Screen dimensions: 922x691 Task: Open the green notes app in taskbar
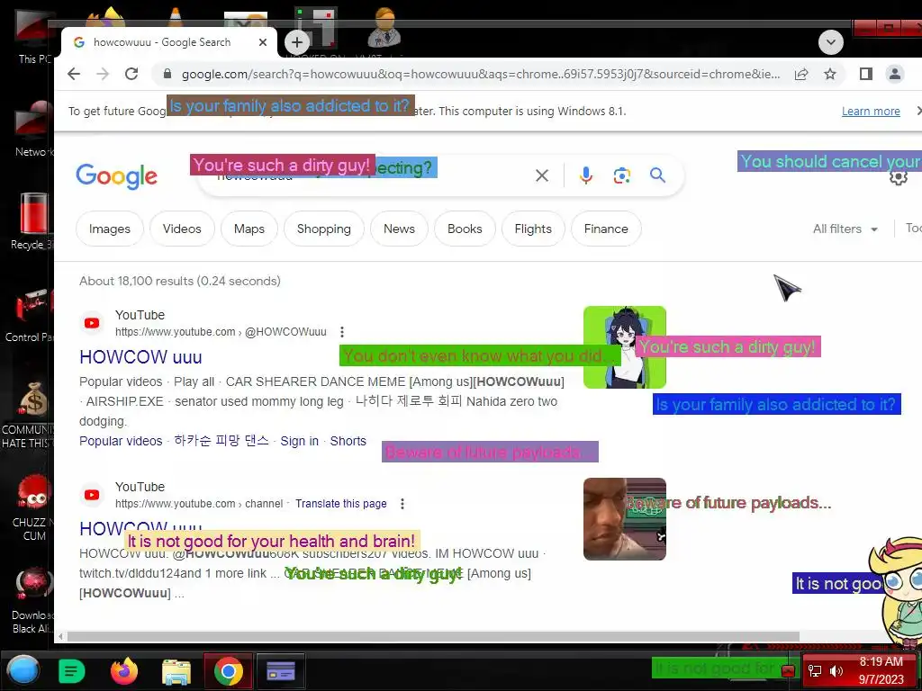(72, 671)
